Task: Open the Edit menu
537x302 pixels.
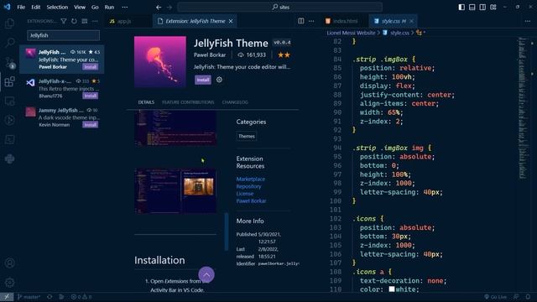Action: click(35, 7)
